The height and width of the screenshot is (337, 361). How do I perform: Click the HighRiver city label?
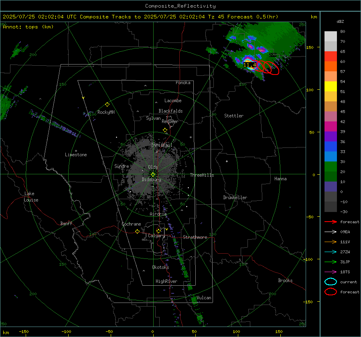pos(166,281)
